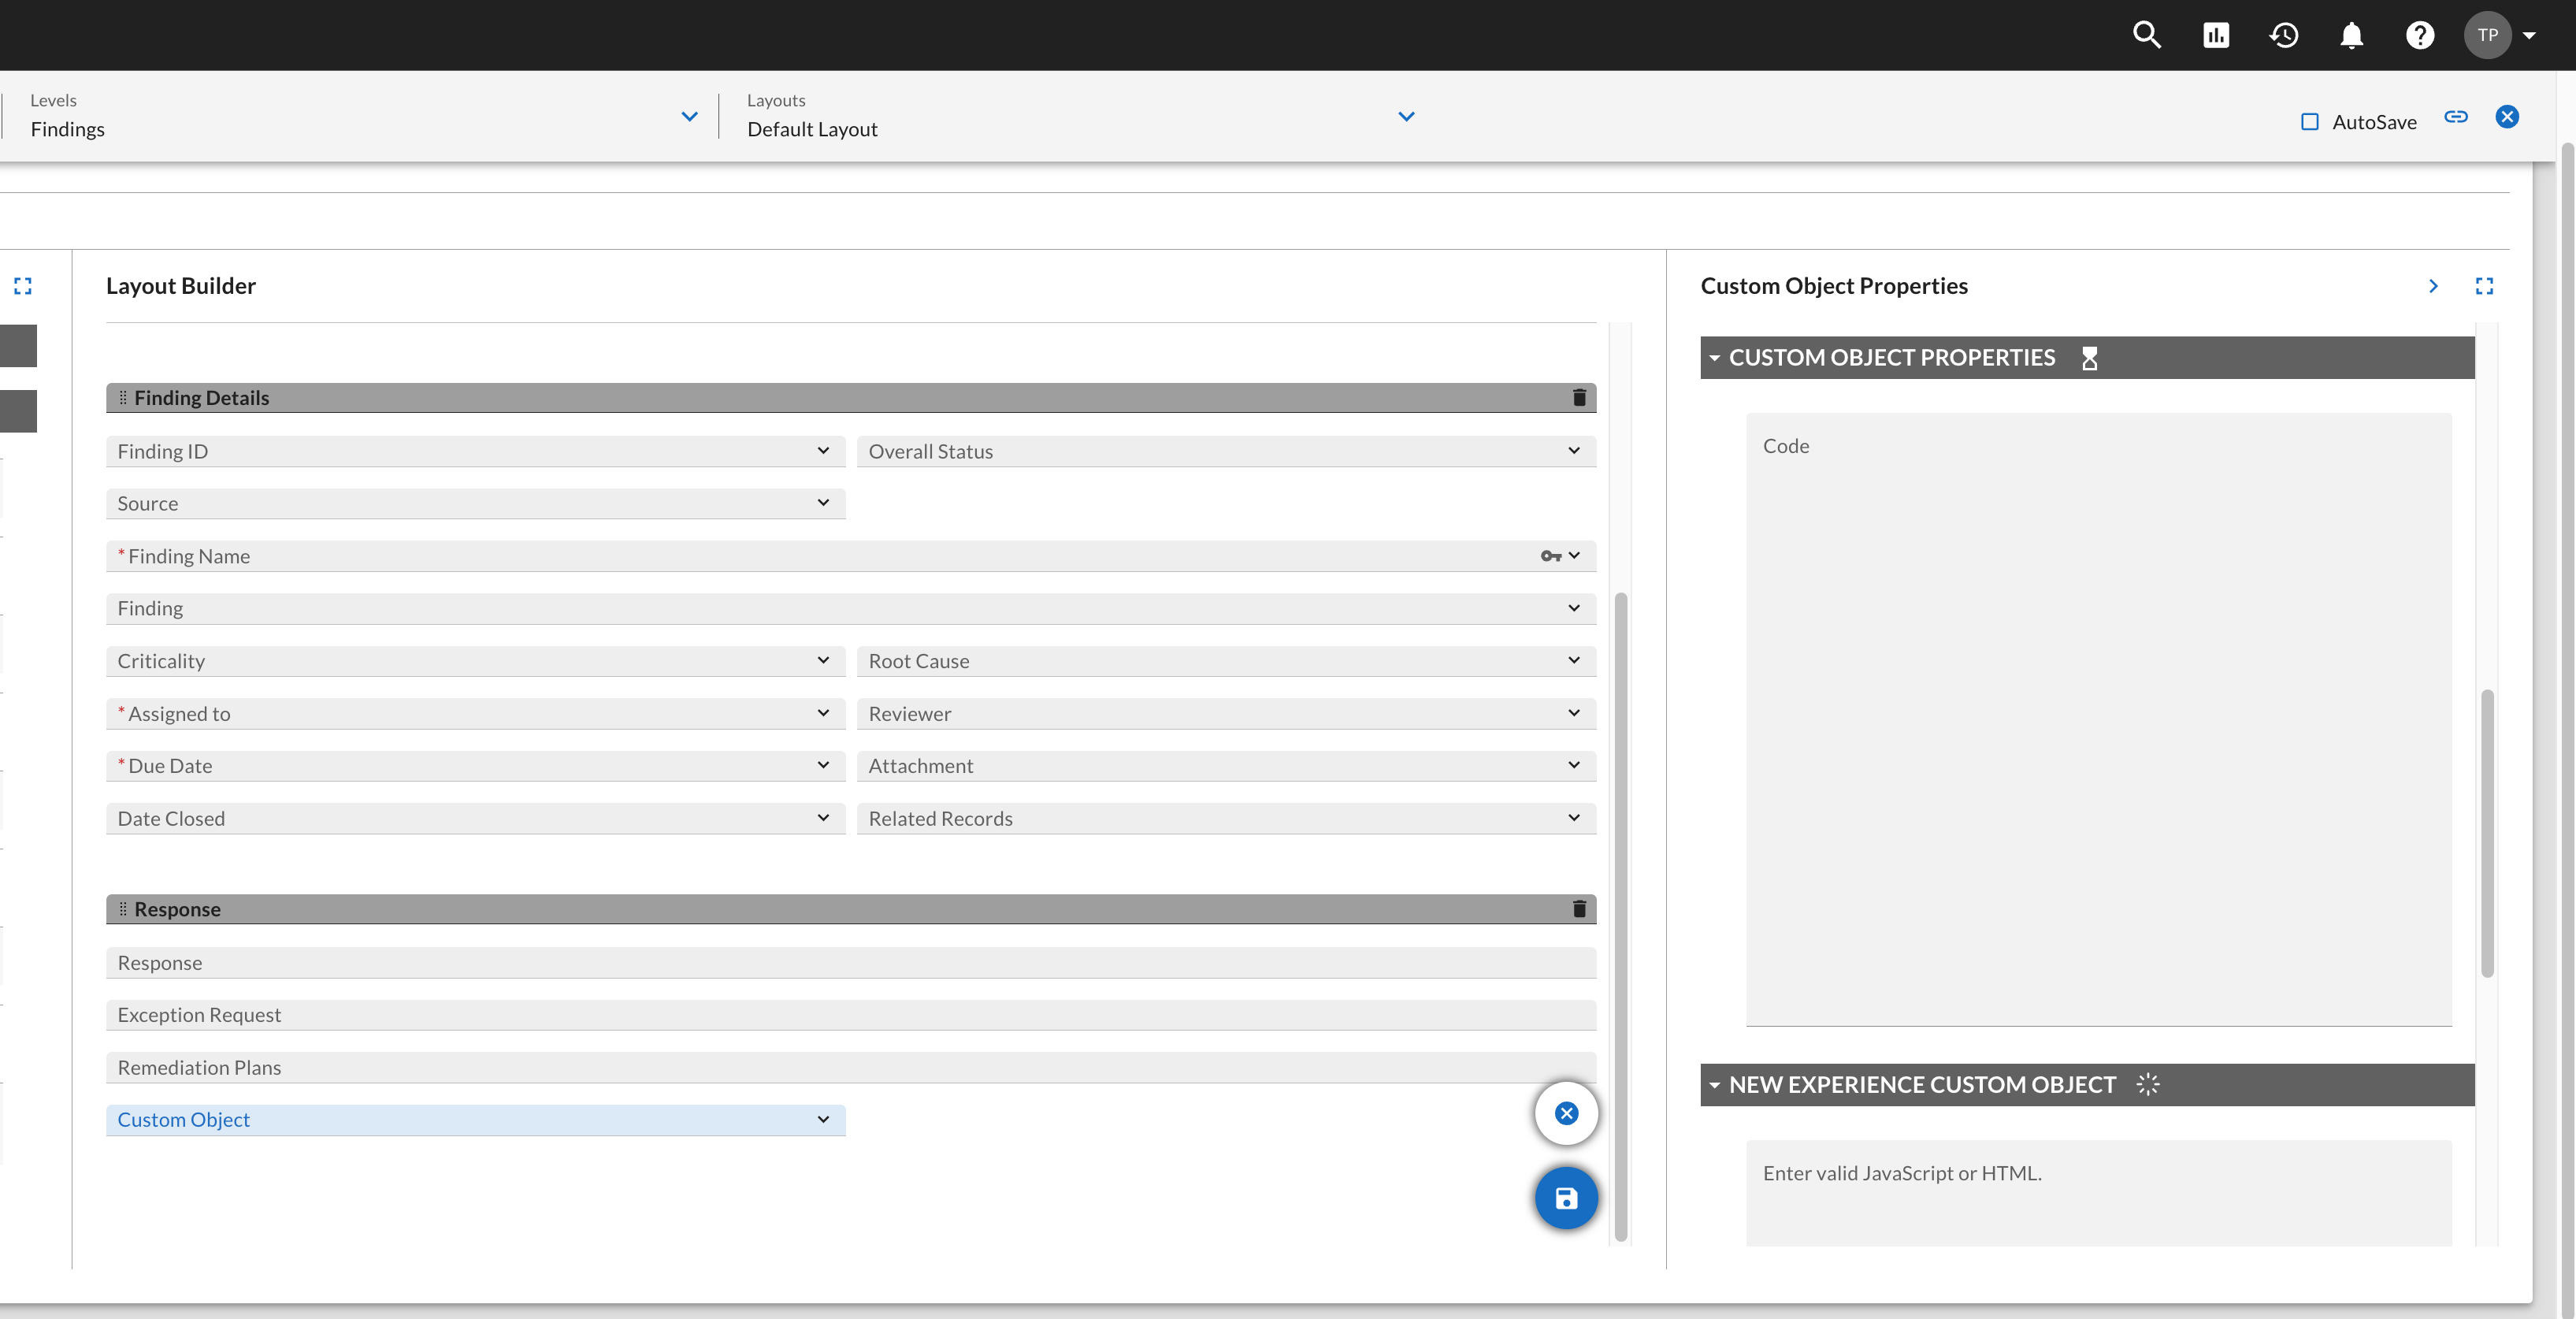Enable the AutoSave checkbox
The width and height of the screenshot is (2576, 1319).
pyautogui.click(x=2310, y=122)
